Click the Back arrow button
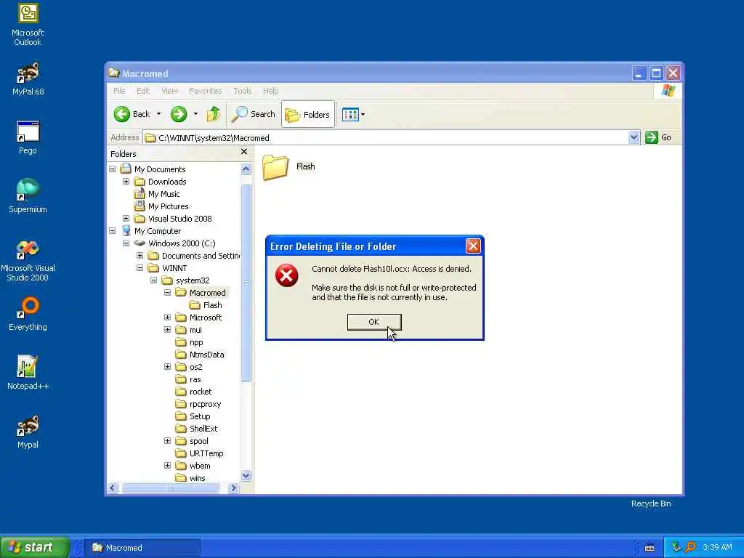The height and width of the screenshot is (558, 744). tap(132, 114)
